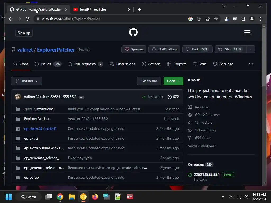Click the Google icon in address bar
This screenshot has width=271, height=203.
tap(191, 19)
